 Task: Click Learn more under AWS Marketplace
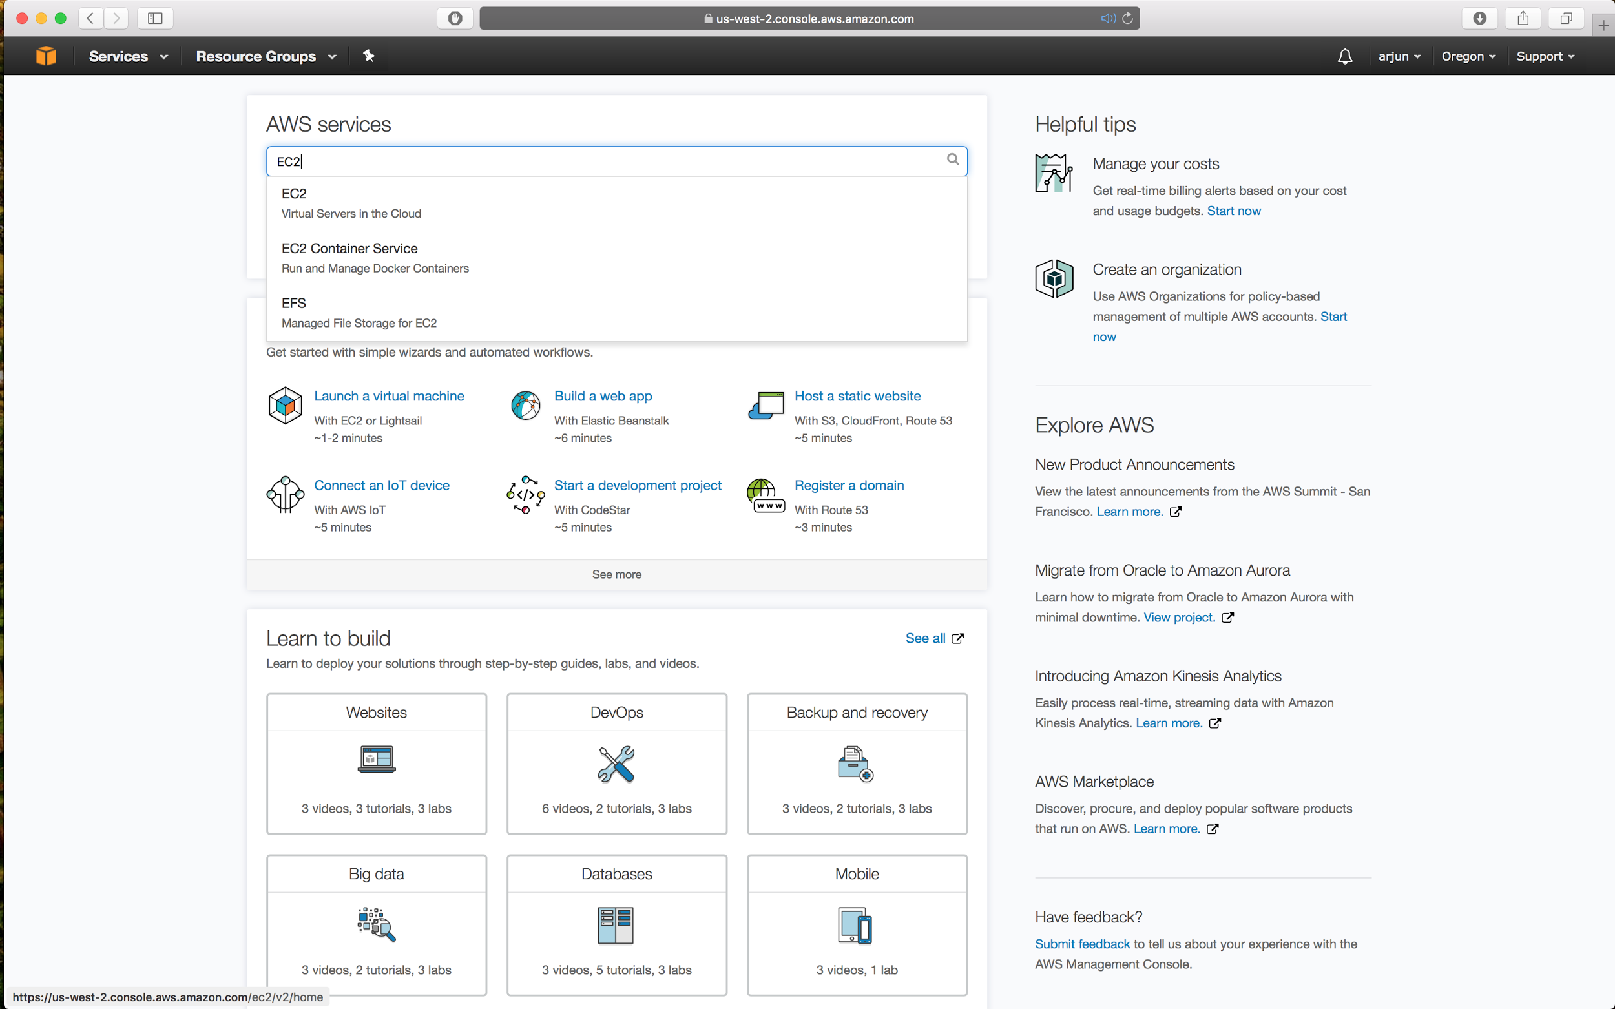click(1167, 828)
